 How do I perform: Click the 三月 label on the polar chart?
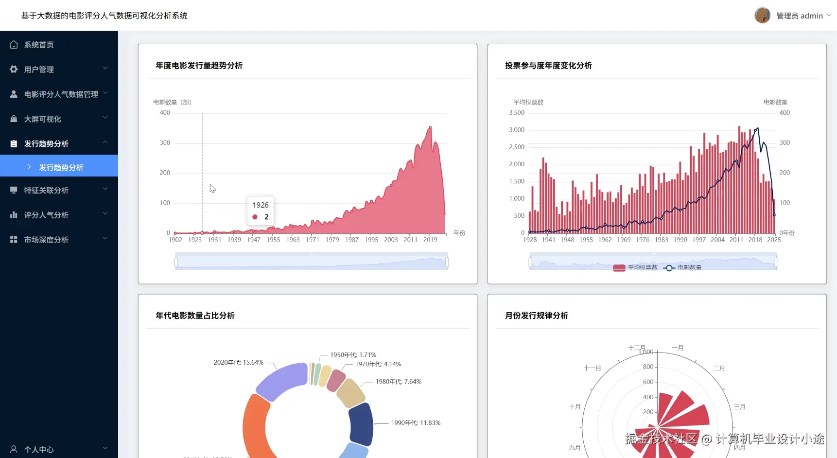click(739, 407)
